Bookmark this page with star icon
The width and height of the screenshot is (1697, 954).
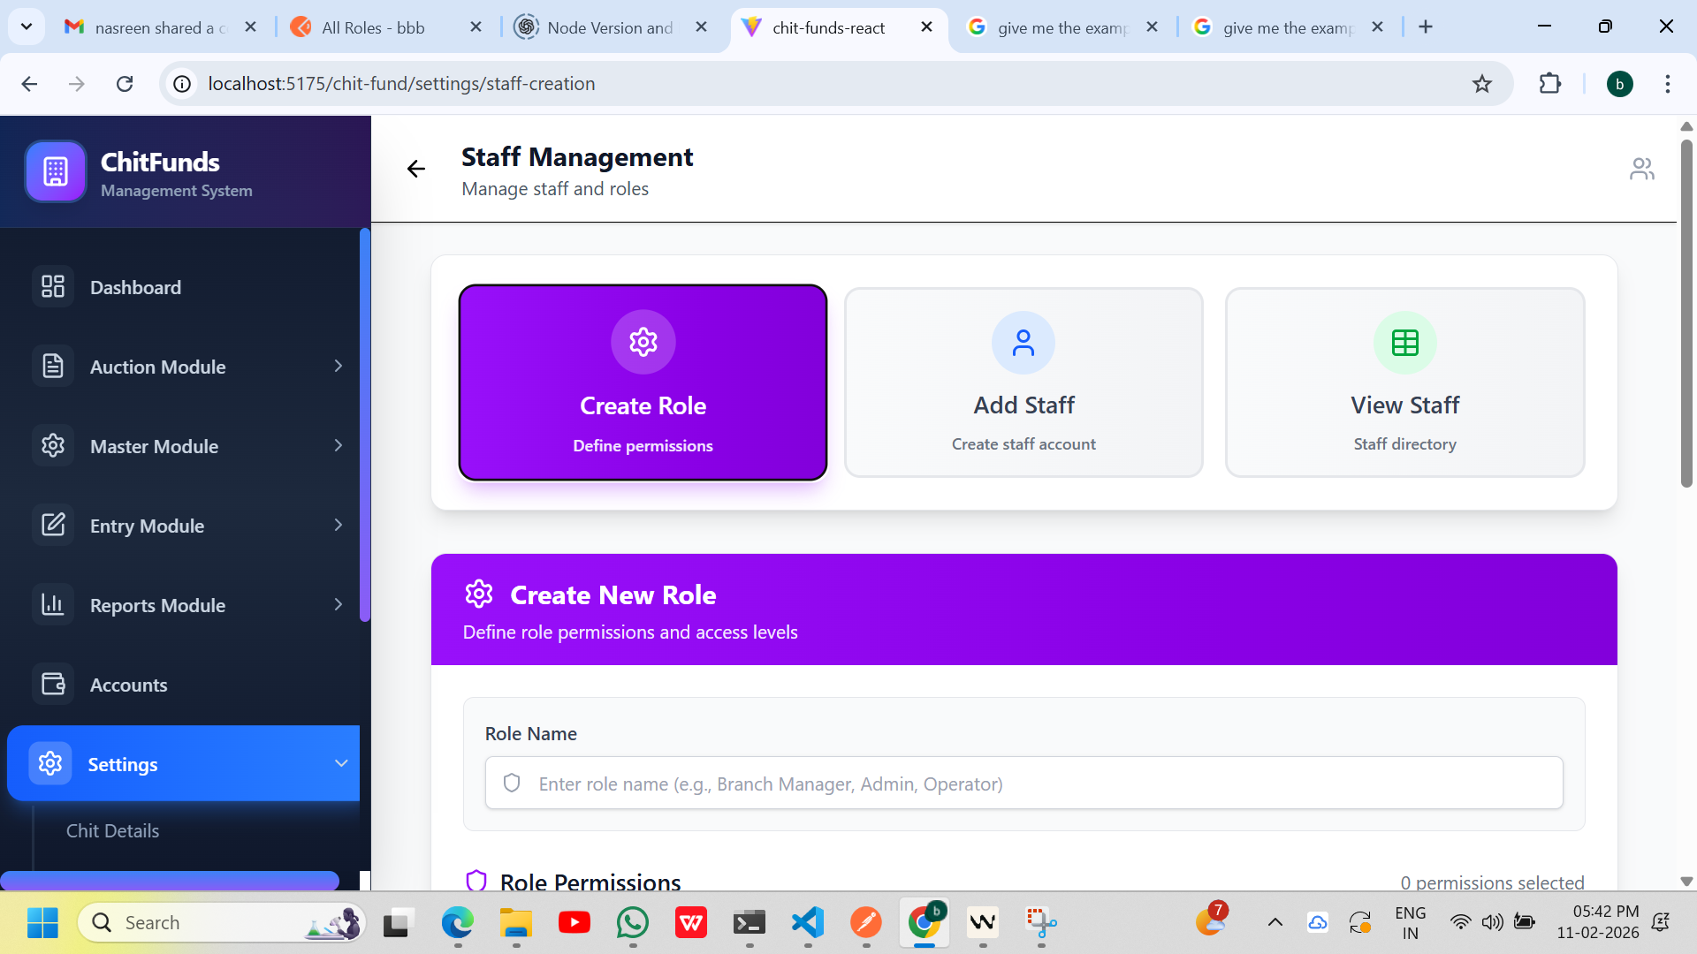tap(1481, 84)
